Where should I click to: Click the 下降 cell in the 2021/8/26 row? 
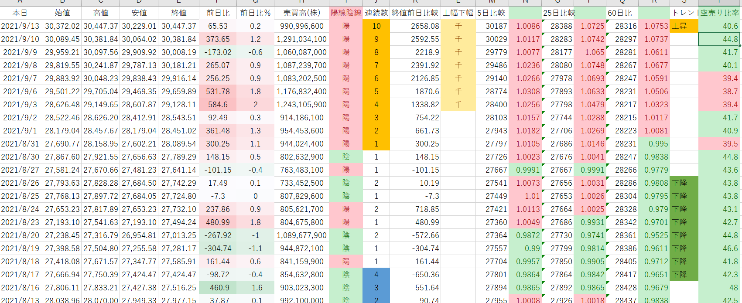[684, 183]
